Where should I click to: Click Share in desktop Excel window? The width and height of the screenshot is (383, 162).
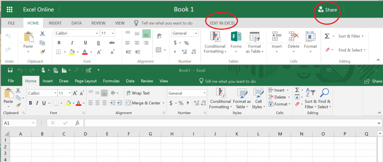pyautogui.click(x=373, y=81)
